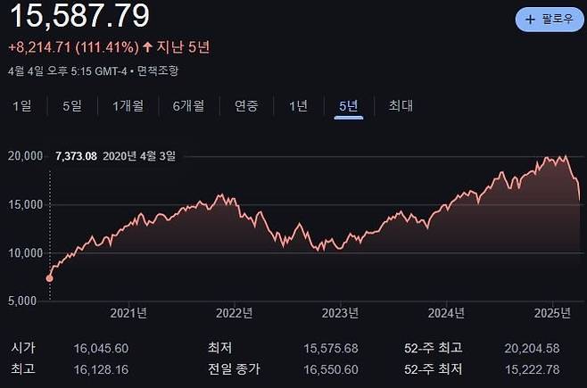Click the index value 15,587.79
Viewport: 587px width, 388px height.
[79, 15]
